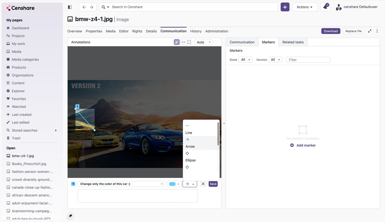Click the annotation comment text area
The height and width of the screenshot is (222, 385).
click(138, 196)
